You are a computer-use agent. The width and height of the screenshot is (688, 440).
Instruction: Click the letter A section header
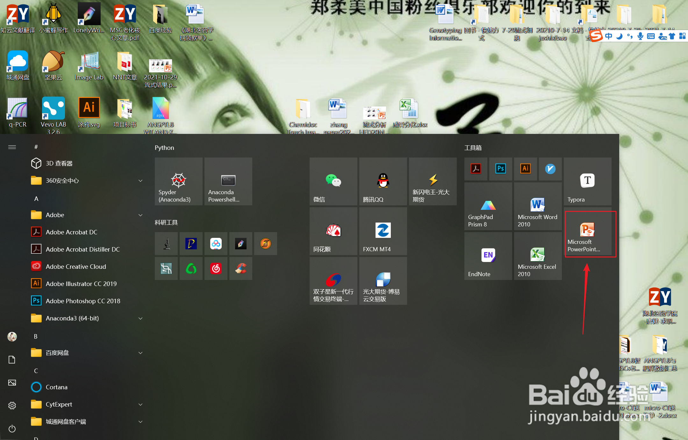pos(36,199)
